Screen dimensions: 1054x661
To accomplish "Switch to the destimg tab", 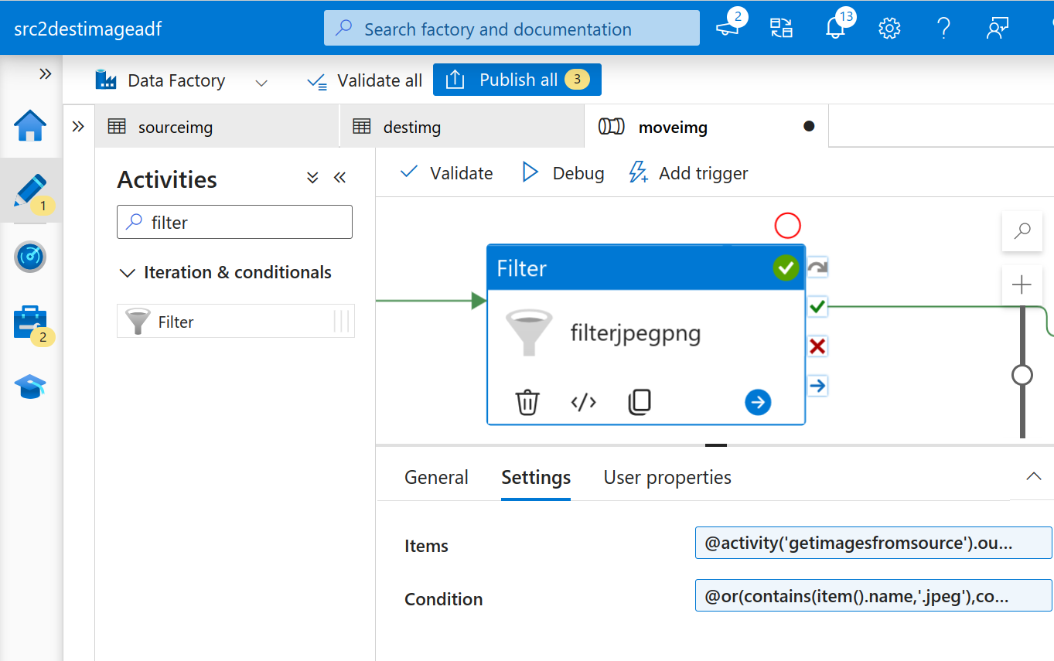I will pyautogui.click(x=462, y=127).
